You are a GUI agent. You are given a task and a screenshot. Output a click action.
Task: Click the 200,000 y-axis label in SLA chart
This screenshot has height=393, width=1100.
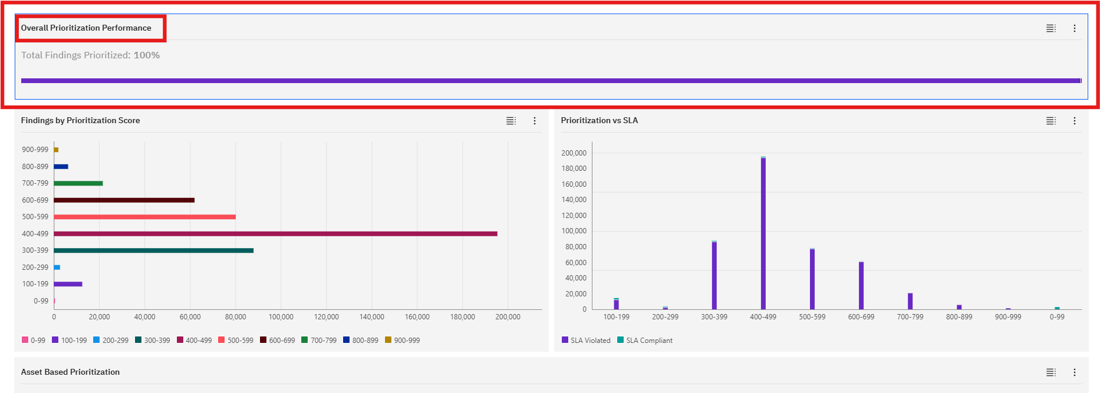pyautogui.click(x=574, y=153)
